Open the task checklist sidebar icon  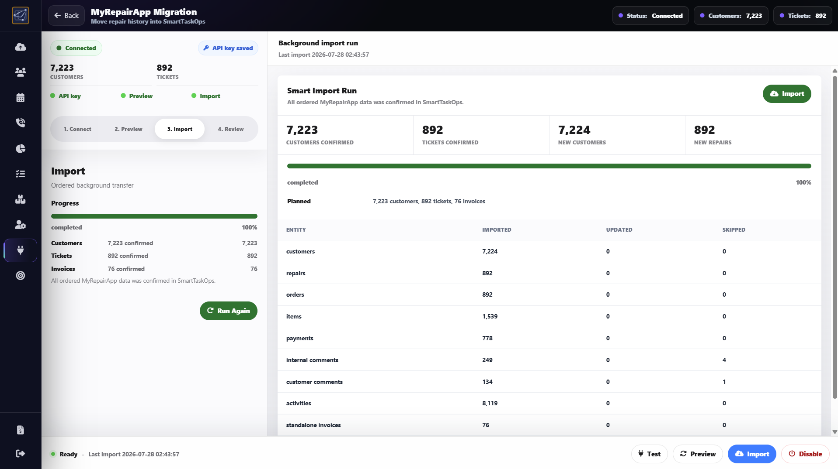click(x=21, y=174)
